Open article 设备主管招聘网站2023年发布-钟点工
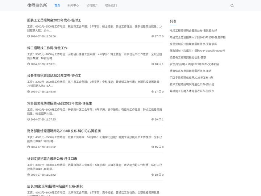 54,75
